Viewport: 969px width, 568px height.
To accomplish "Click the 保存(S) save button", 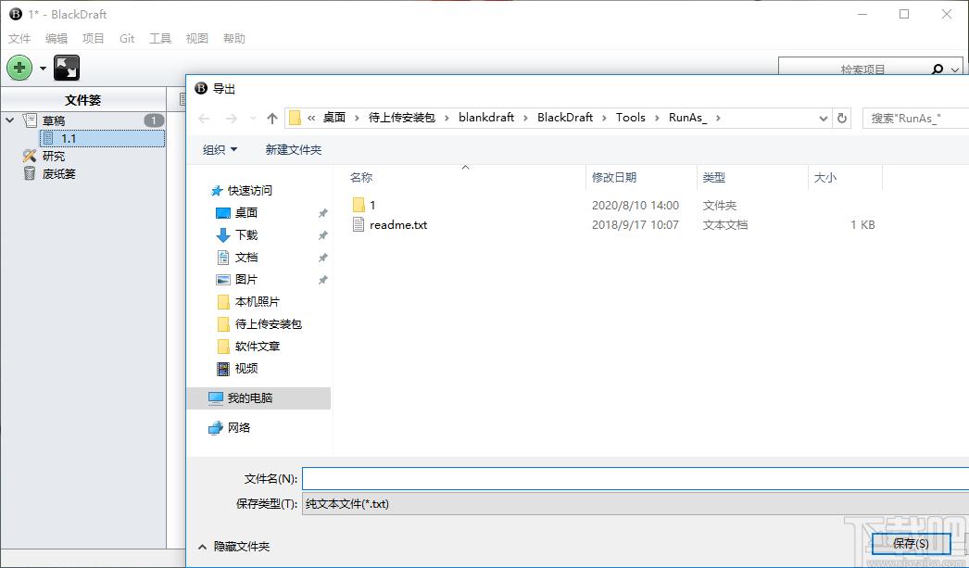I will point(911,544).
